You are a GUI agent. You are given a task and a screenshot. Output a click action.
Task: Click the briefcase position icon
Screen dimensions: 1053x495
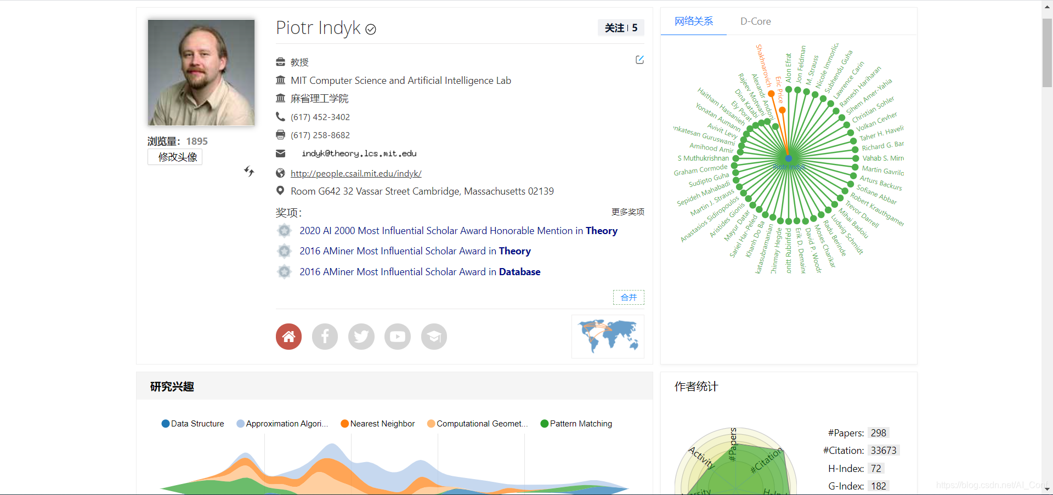coord(280,62)
